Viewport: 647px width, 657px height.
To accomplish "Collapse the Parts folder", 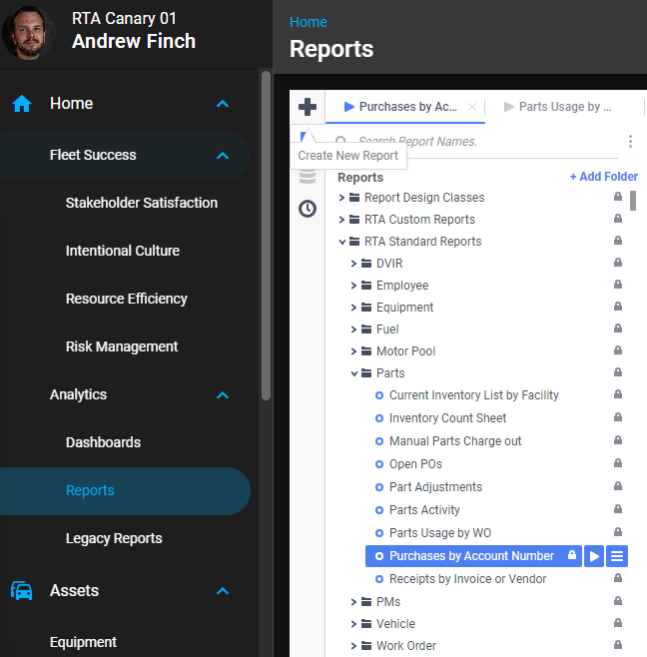I will 354,373.
